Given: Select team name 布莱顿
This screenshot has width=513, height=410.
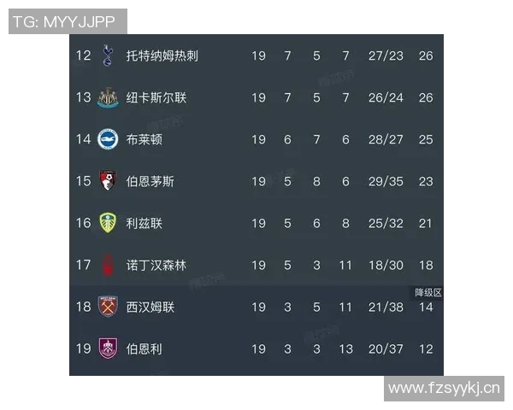Looking at the screenshot, I should pos(144,139).
